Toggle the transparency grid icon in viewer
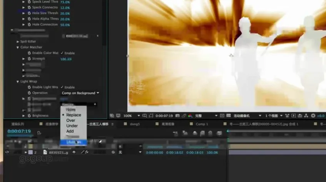This screenshot has width=326, height=182. pos(228,116)
